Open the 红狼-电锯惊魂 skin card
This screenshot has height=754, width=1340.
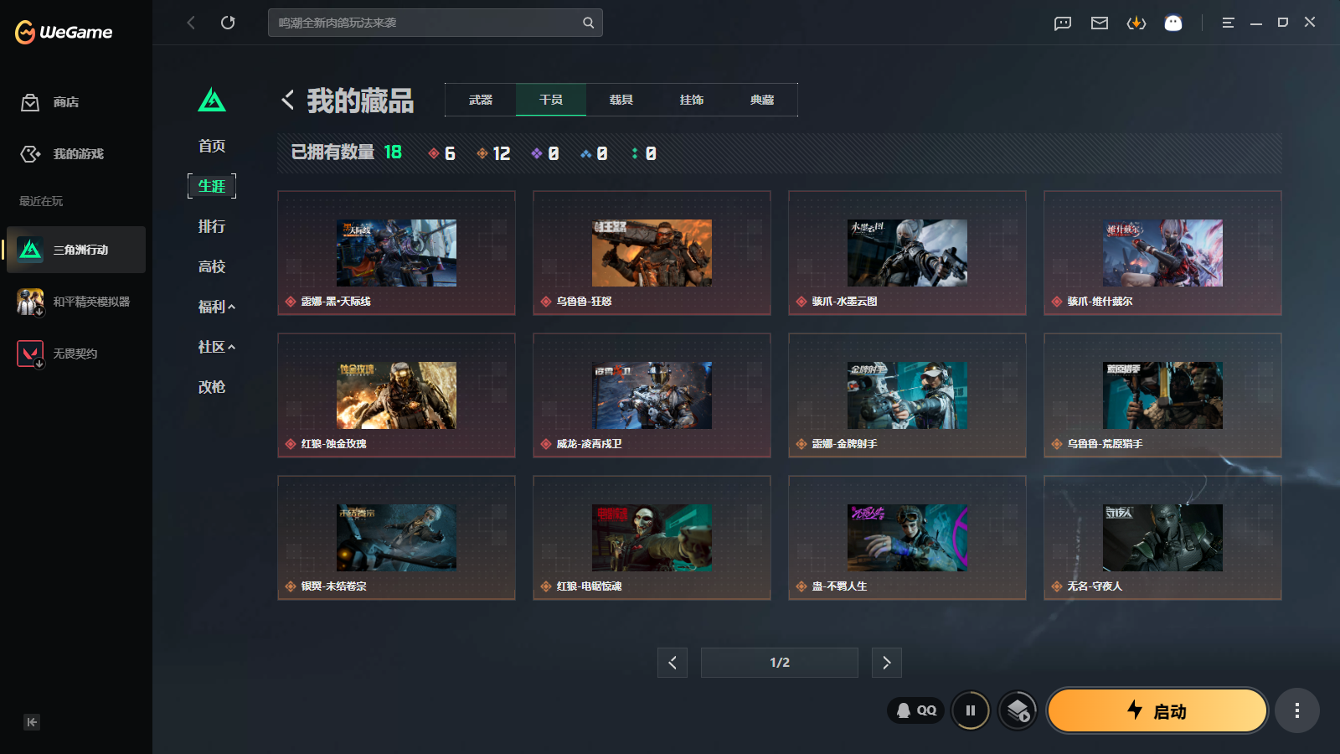click(x=652, y=538)
